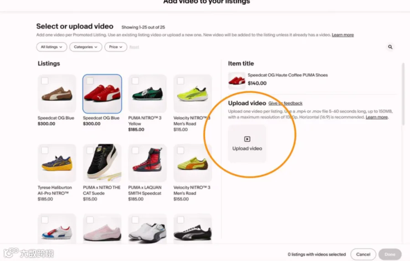Click the red high-top LAQUAN SMITH thumbnail
The width and height of the screenshot is (410, 261).
click(148, 163)
